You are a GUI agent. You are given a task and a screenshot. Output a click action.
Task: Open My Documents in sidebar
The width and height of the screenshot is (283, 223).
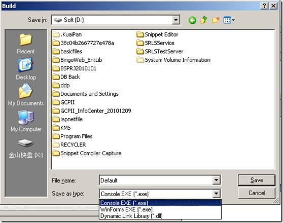tap(26, 95)
